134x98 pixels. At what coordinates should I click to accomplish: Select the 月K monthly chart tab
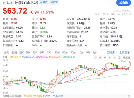click(35, 53)
